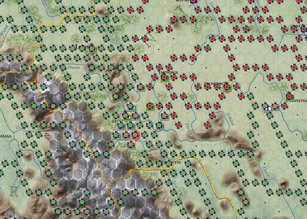This screenshot has width=307, height=219.
Task: Select the green unit counter at Proskurov
Action: click(227, 87)
